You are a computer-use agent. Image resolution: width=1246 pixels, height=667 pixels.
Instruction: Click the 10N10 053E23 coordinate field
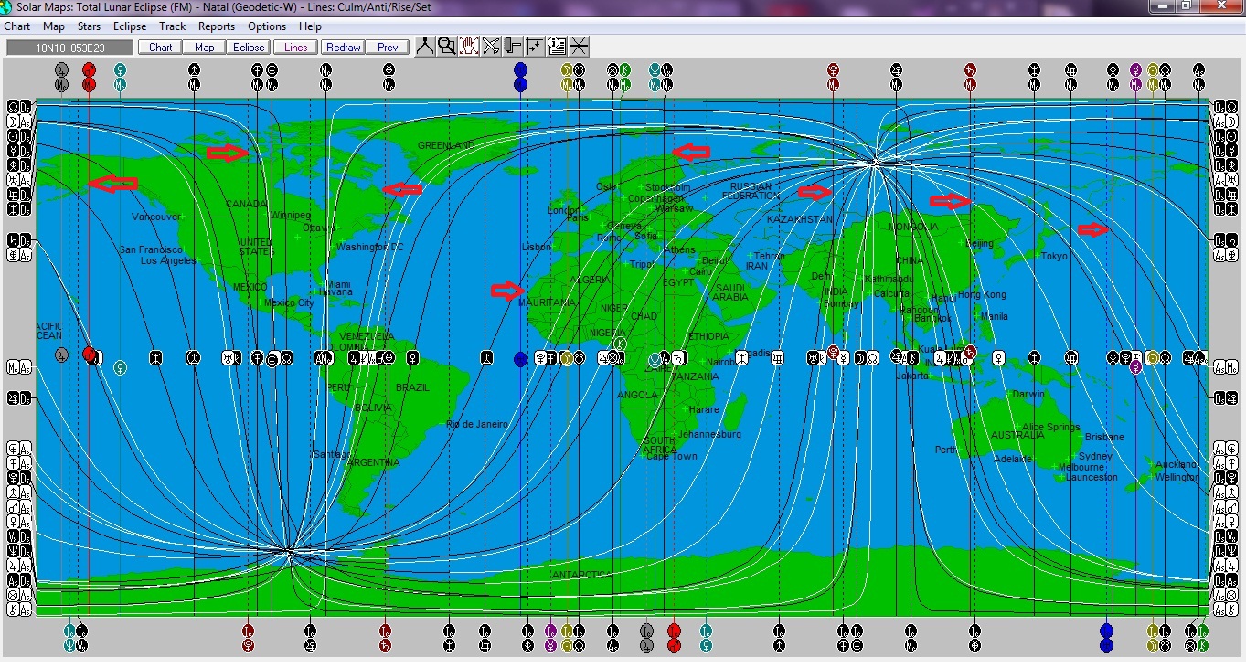coord(69,48)
